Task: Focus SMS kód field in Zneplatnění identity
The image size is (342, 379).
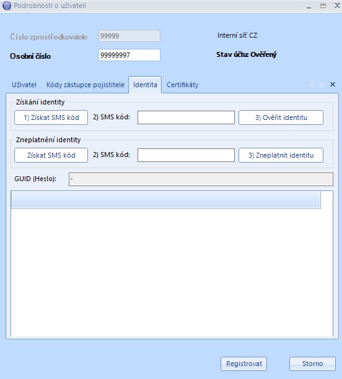Action: click(186, 155)
